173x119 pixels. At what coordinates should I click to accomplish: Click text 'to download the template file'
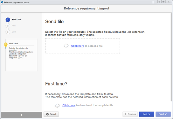[95, 105]
